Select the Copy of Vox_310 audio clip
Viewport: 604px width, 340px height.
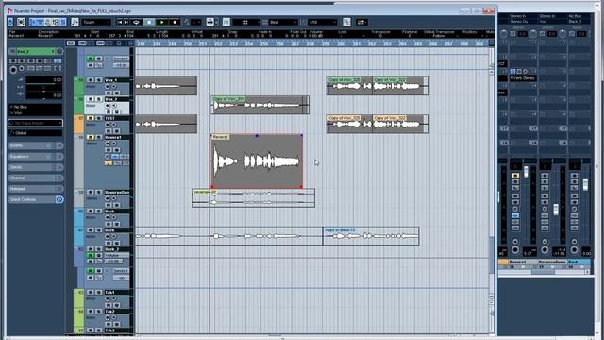point(260,105)
